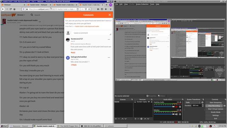This screenshot has width=227, height=128.
Task: Open page actions menu in URL bar
Action: tap(82, 9)
